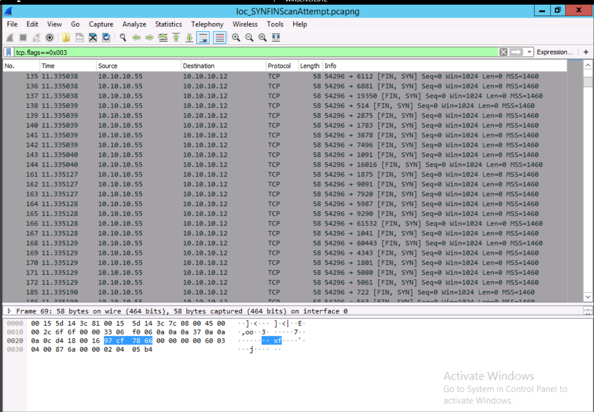The height and width of the screenshot is (412, 594).
Task: Toggle auto-scroll during live capture
Action: pyautogui.click(x=203, y=38)
